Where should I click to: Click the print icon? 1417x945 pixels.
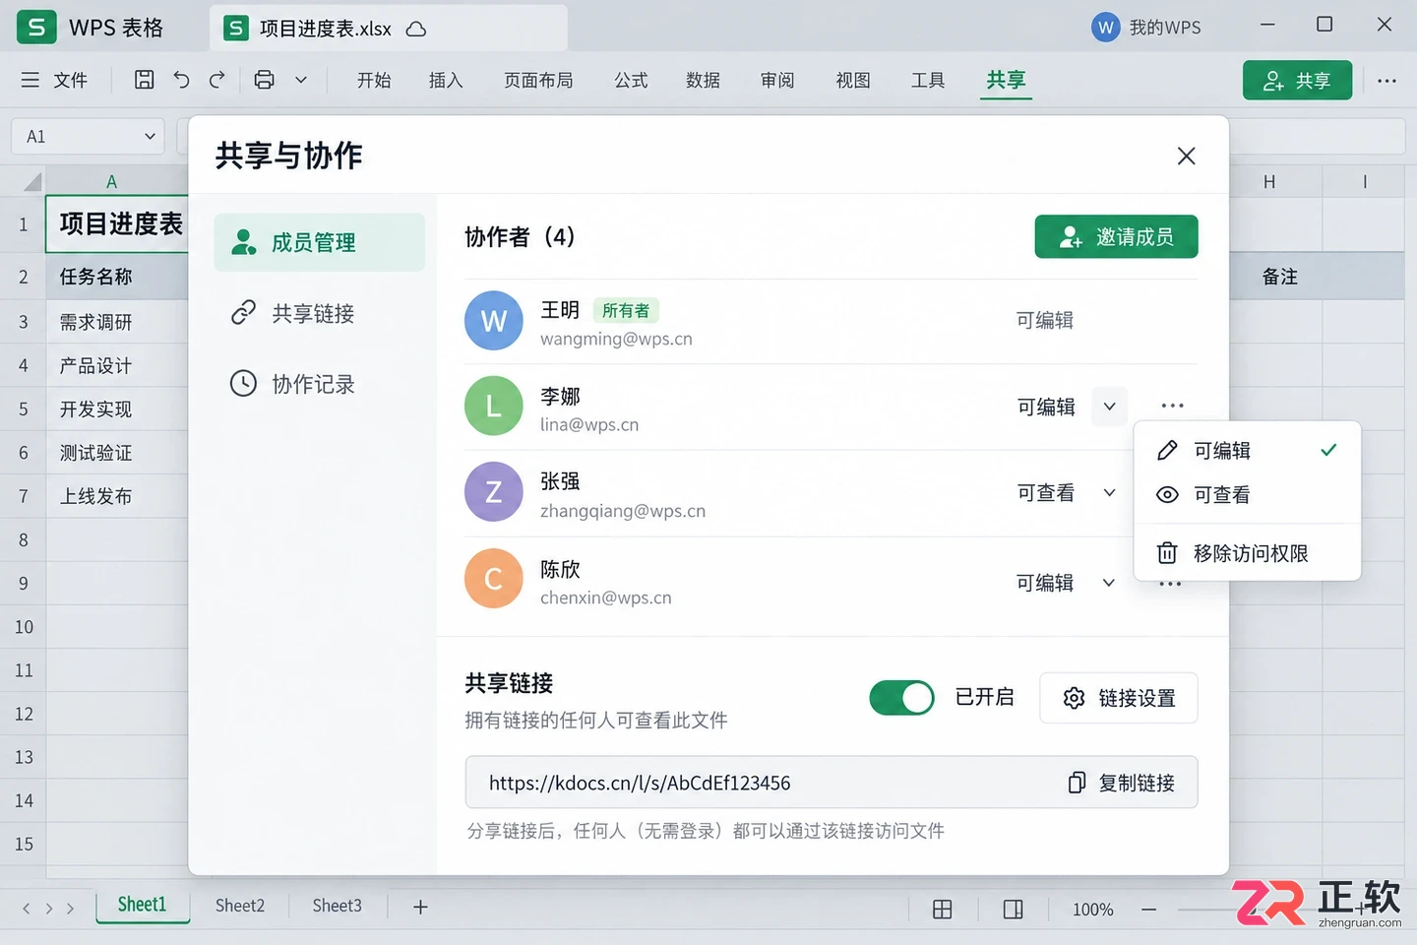[264, 80]
